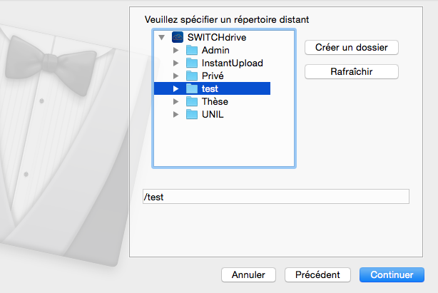Proceed with the Continuer button
438x293 pixels.
(392, 274)
